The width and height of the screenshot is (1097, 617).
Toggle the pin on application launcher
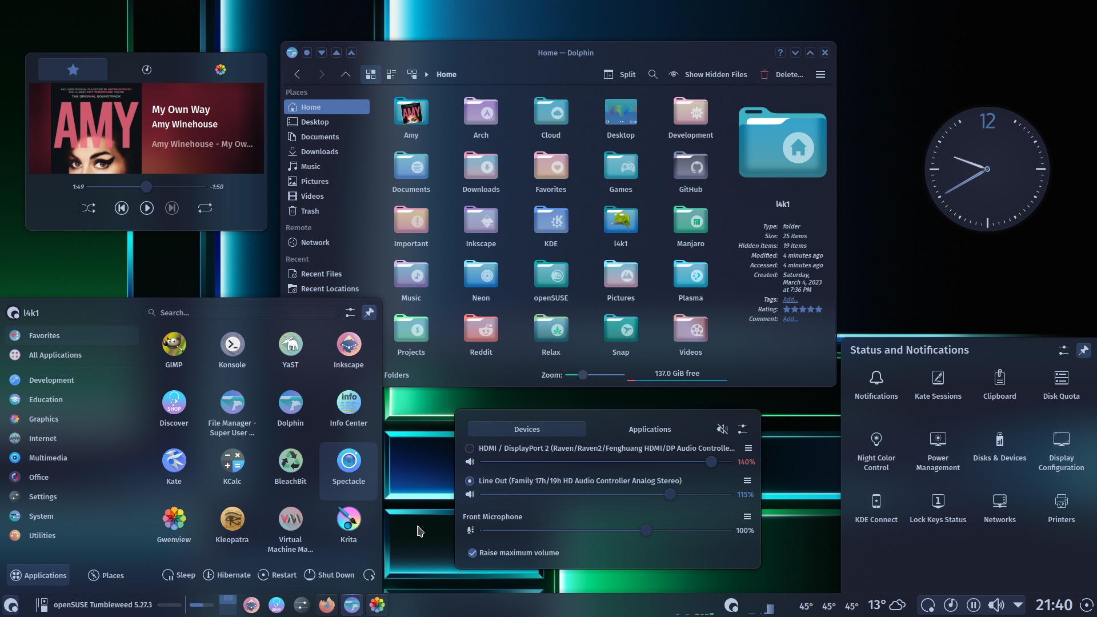[x=369, y=312]
